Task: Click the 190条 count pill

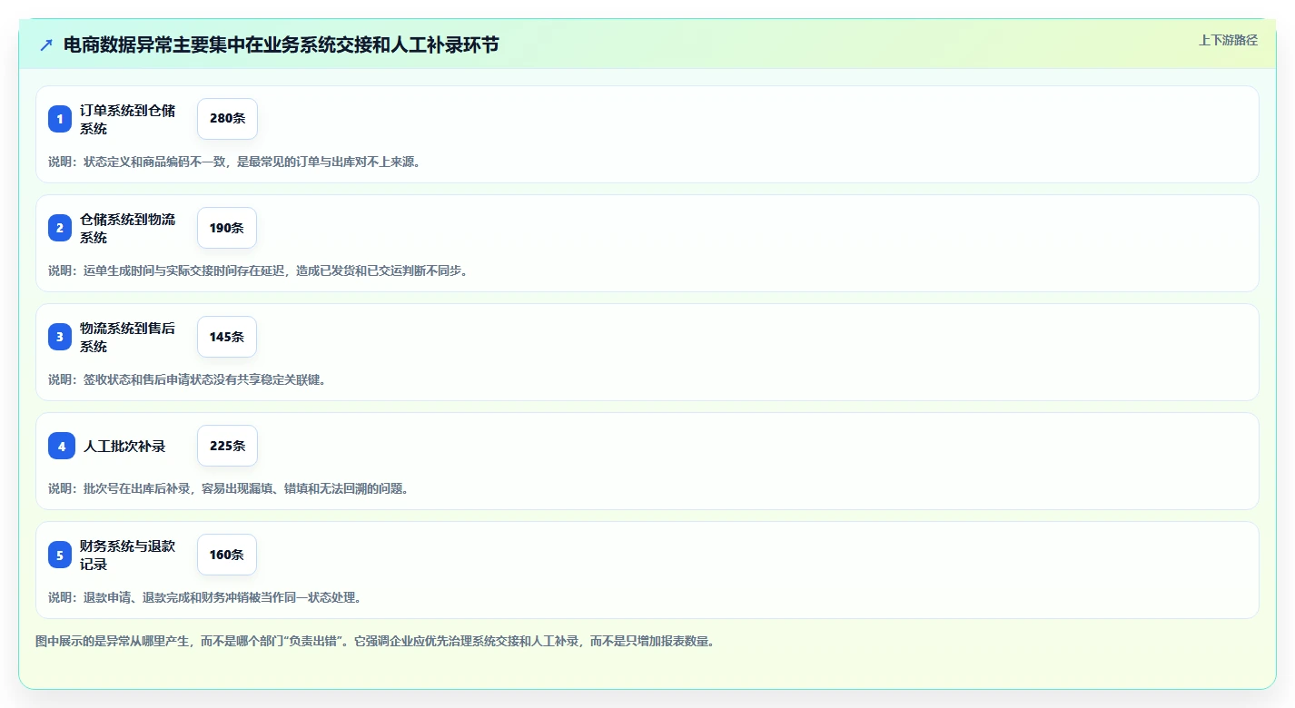Action: [227, 228]
